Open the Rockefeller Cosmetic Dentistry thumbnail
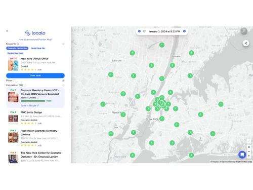 [13, 137]
